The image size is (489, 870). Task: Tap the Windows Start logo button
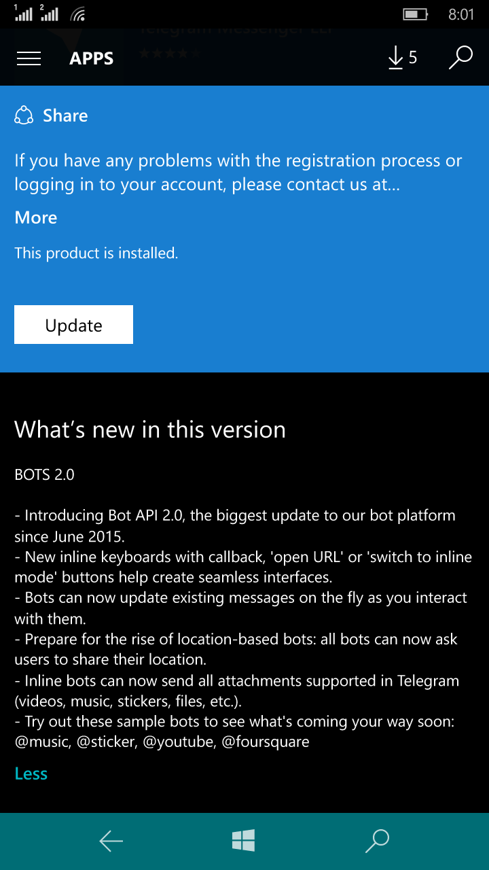point(243,841)
